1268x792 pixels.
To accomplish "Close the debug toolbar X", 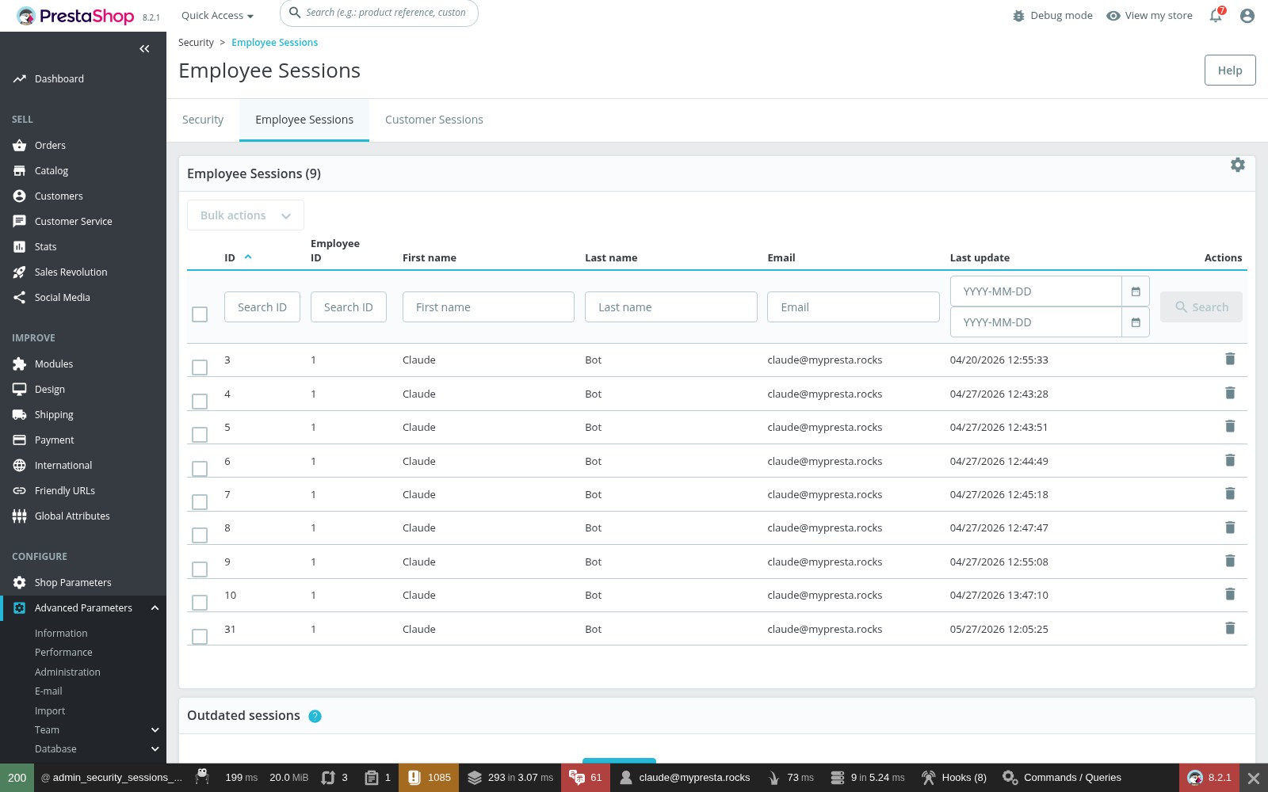I will pos(1253,779).
